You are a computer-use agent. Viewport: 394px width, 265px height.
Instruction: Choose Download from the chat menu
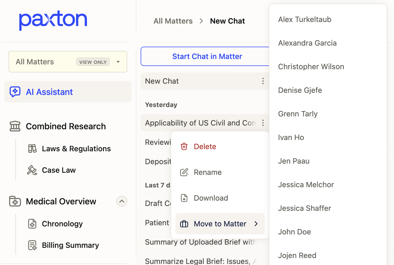pyautogui.click(x=211, y=198)
